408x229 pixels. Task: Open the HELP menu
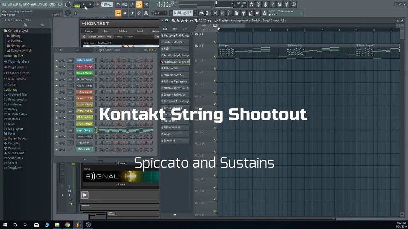click(x=59, y=4)
